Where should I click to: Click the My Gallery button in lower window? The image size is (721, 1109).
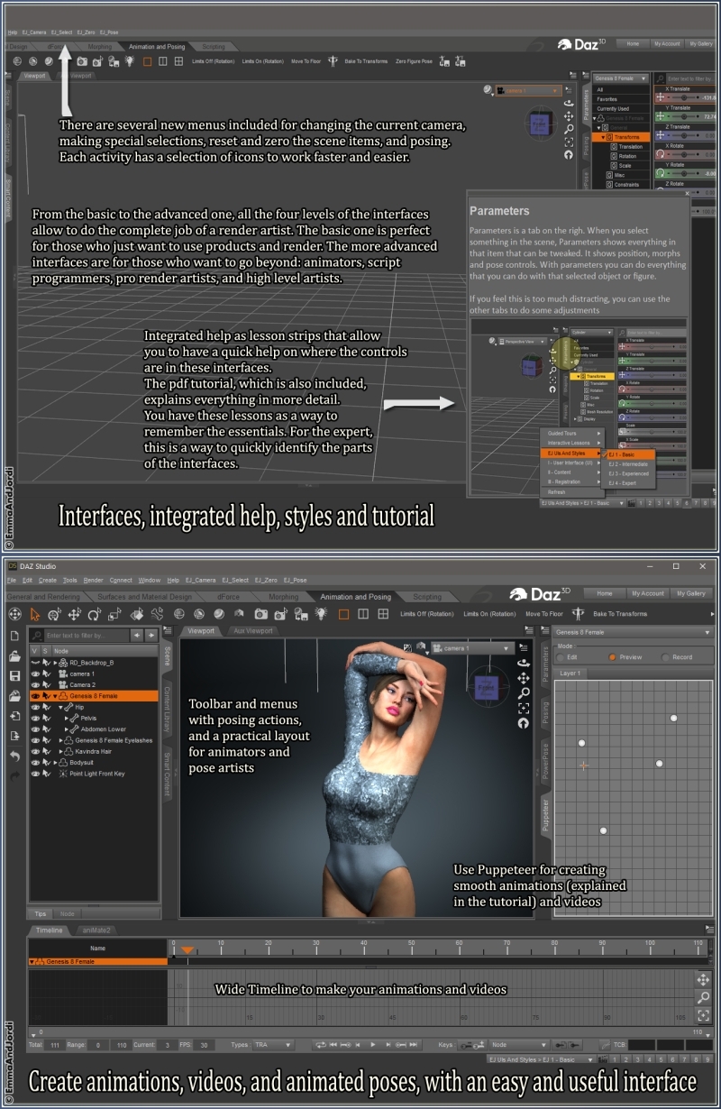click(x=691, y=593)
